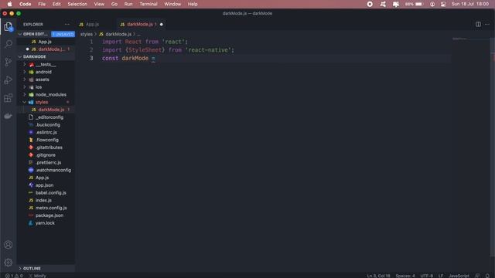Open the .eslintrc.js file
Viewport: 495px width, 278px height.
tap(46, 132)
